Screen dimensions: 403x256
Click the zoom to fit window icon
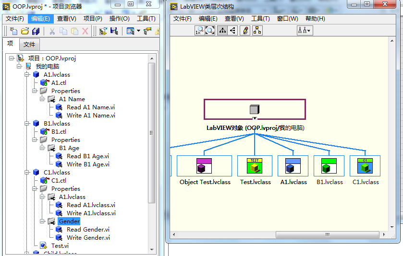pos(210,31)
